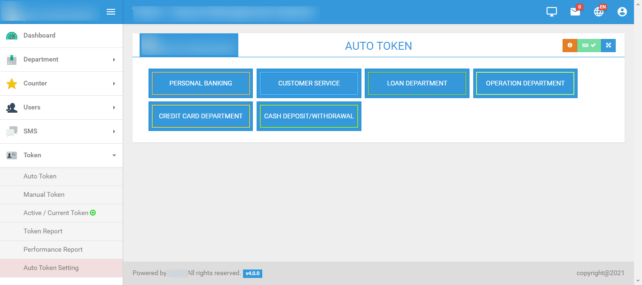The height and width of the screenshot is (285, 642).
Task: Generate token for LOAN DEPARTMENT
Action: coord(417,83)
